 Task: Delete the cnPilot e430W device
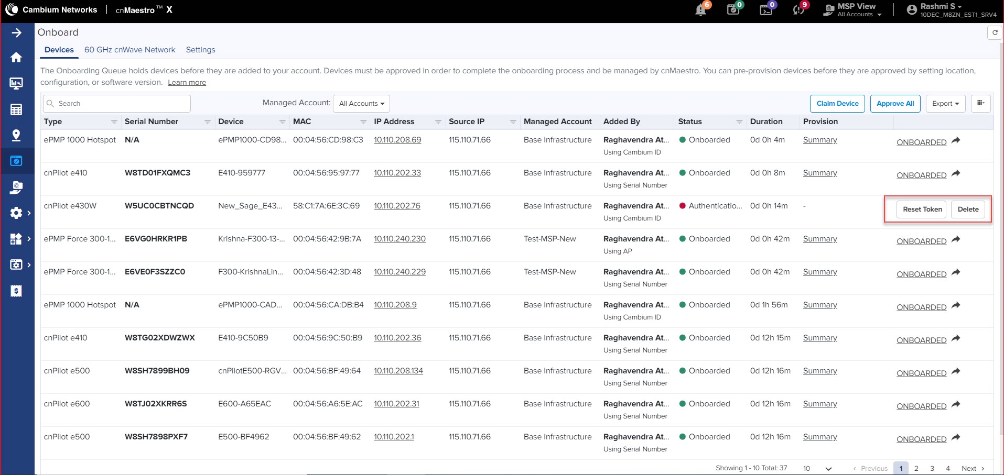[968, 209]
